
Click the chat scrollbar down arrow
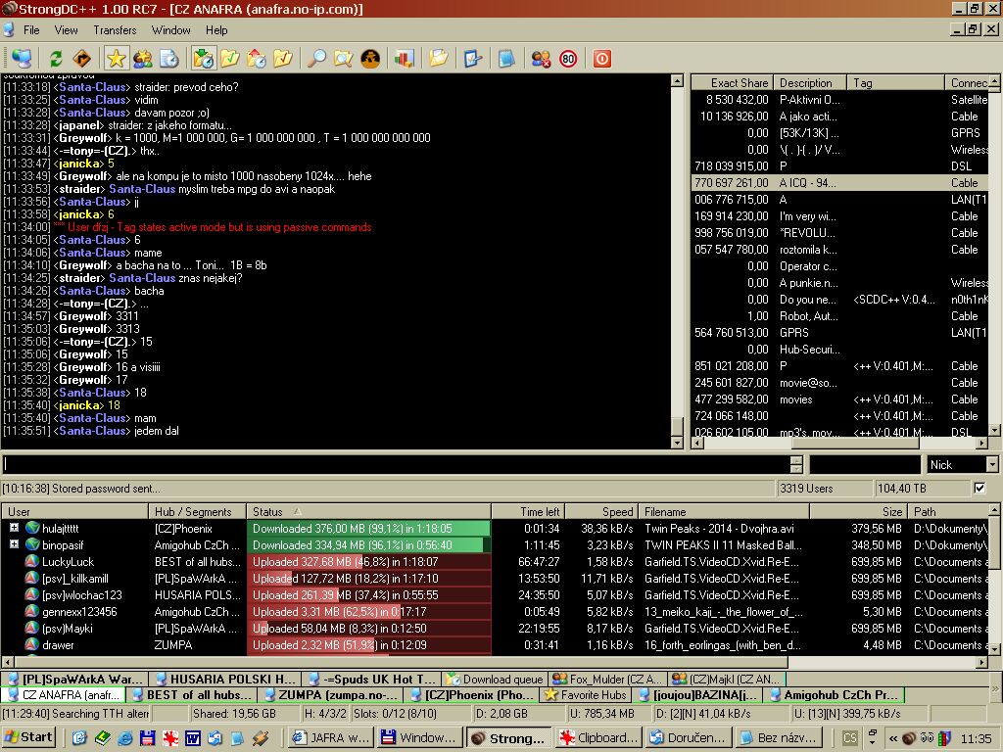678,442
